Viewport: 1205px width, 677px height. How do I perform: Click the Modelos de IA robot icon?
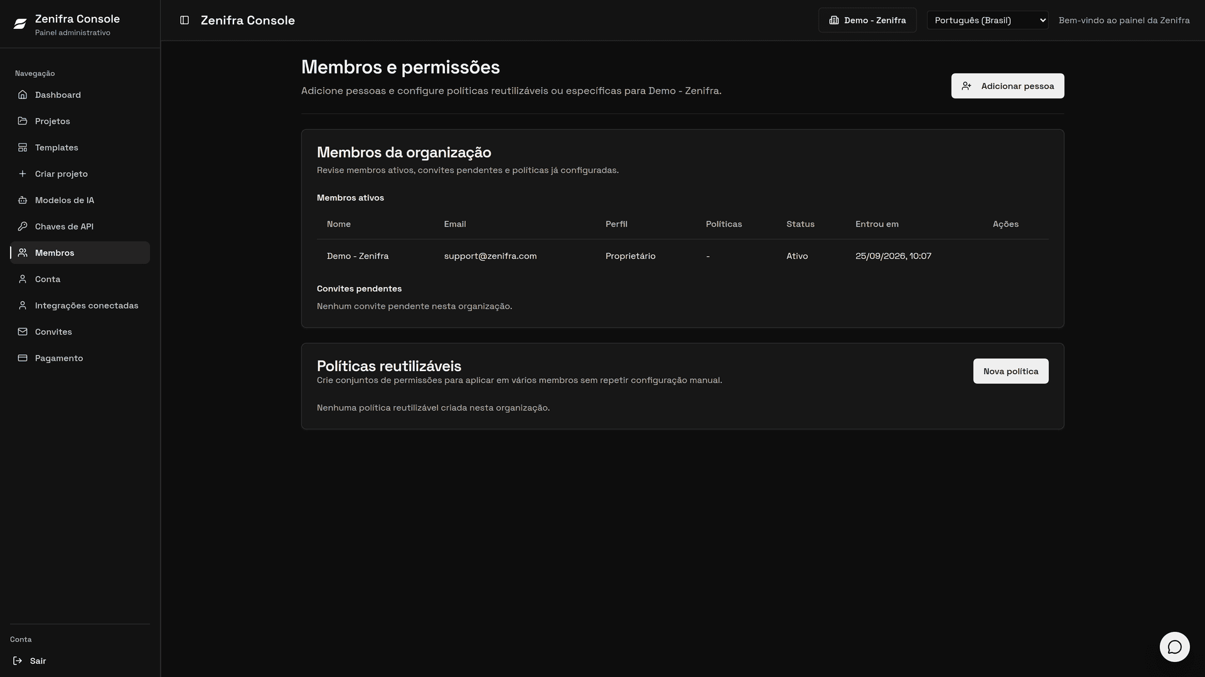click(x=23, y=200)
